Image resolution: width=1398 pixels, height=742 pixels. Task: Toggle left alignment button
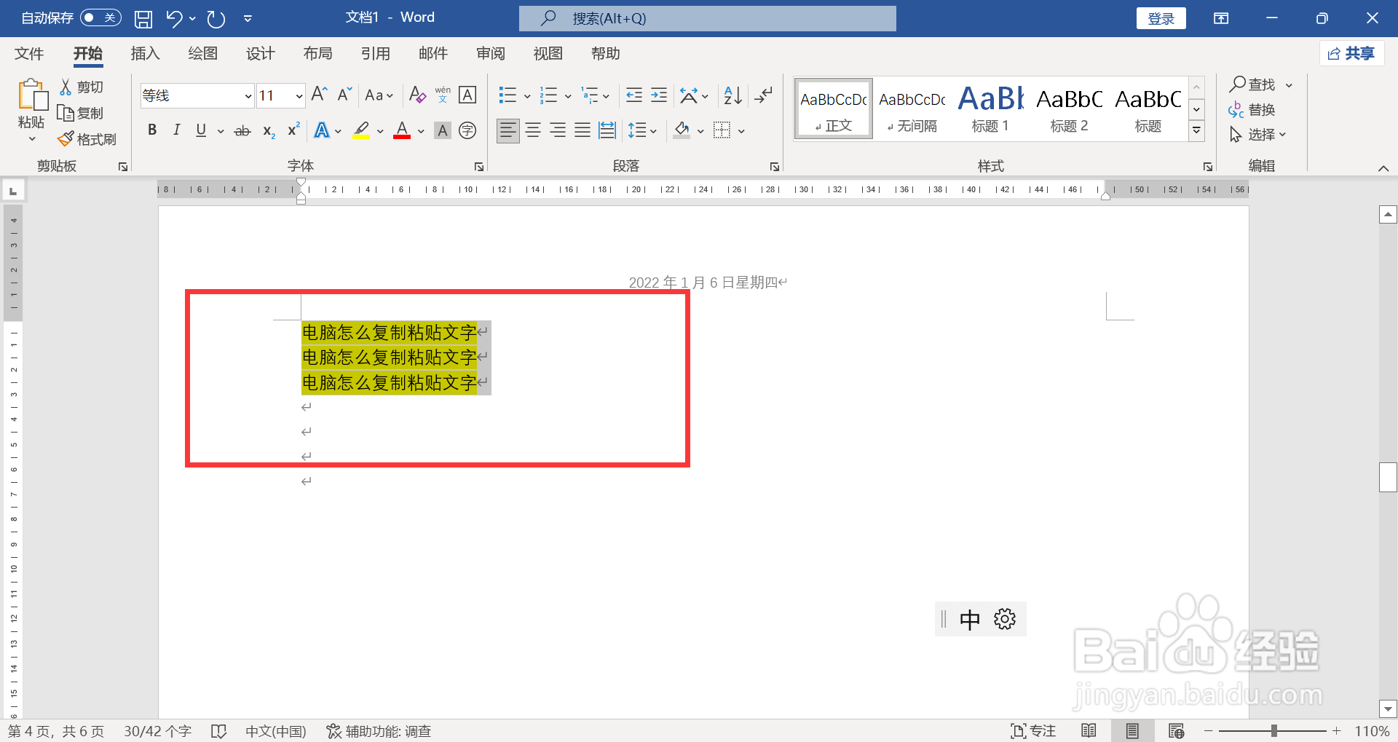click(x=508, y=130)
